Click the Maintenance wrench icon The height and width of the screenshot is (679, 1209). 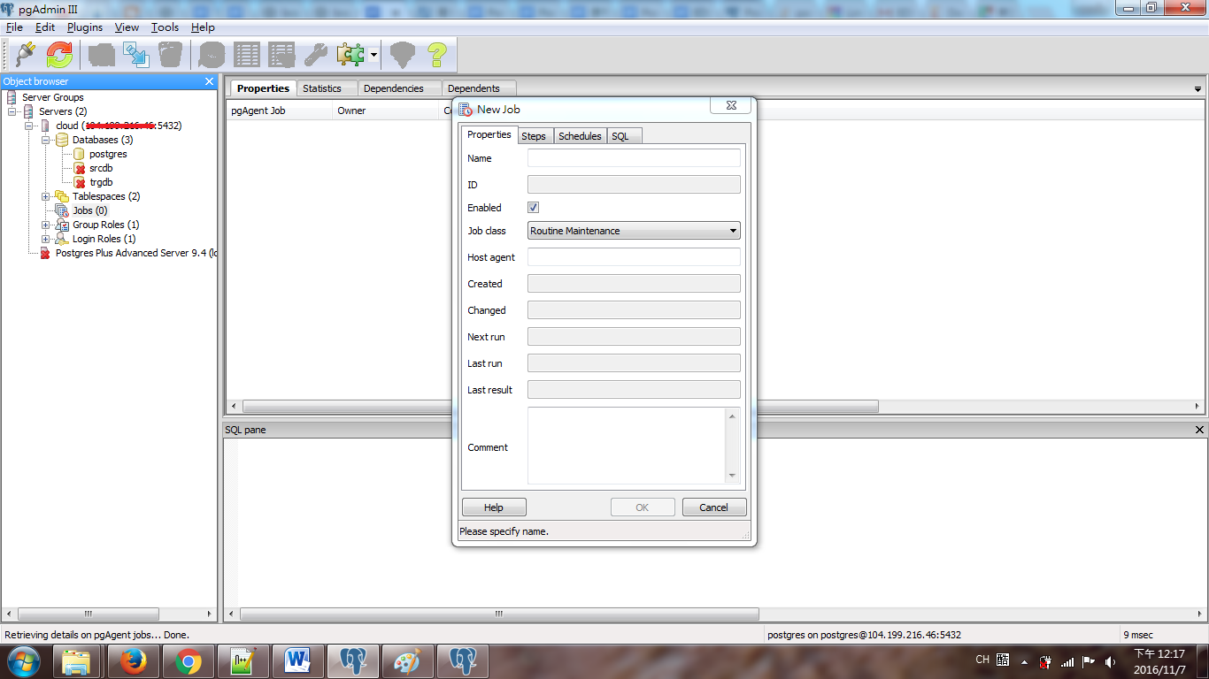click(316, 55)
